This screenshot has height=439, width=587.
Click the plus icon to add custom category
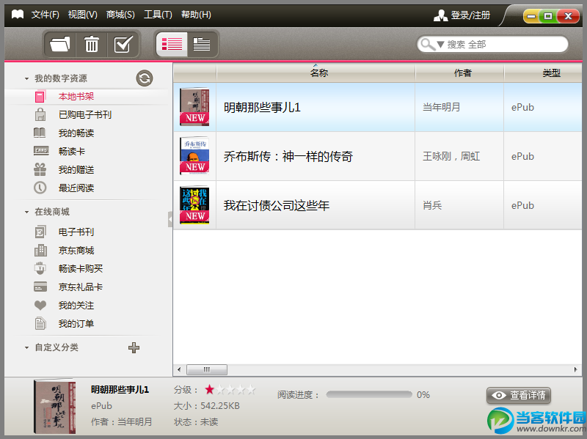(134, 348)
